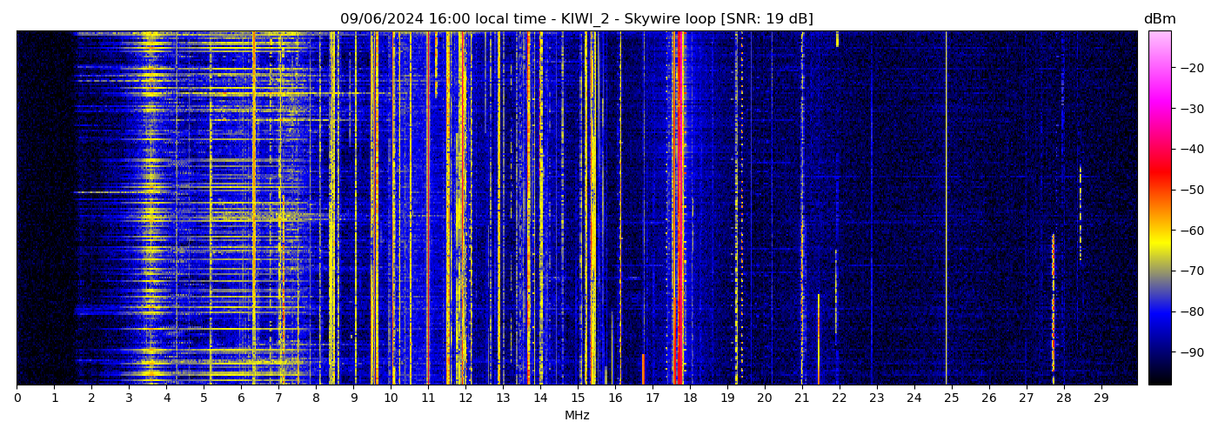This screenshot has height=435, width=1218.
Task: Click the 10 MHz x-axis tick label
Action: click(391, 398)
